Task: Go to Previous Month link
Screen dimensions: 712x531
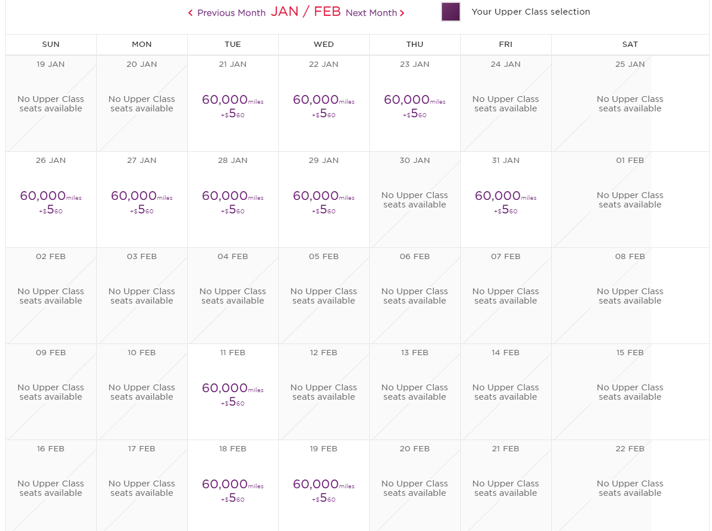Action: click(231, 13)
